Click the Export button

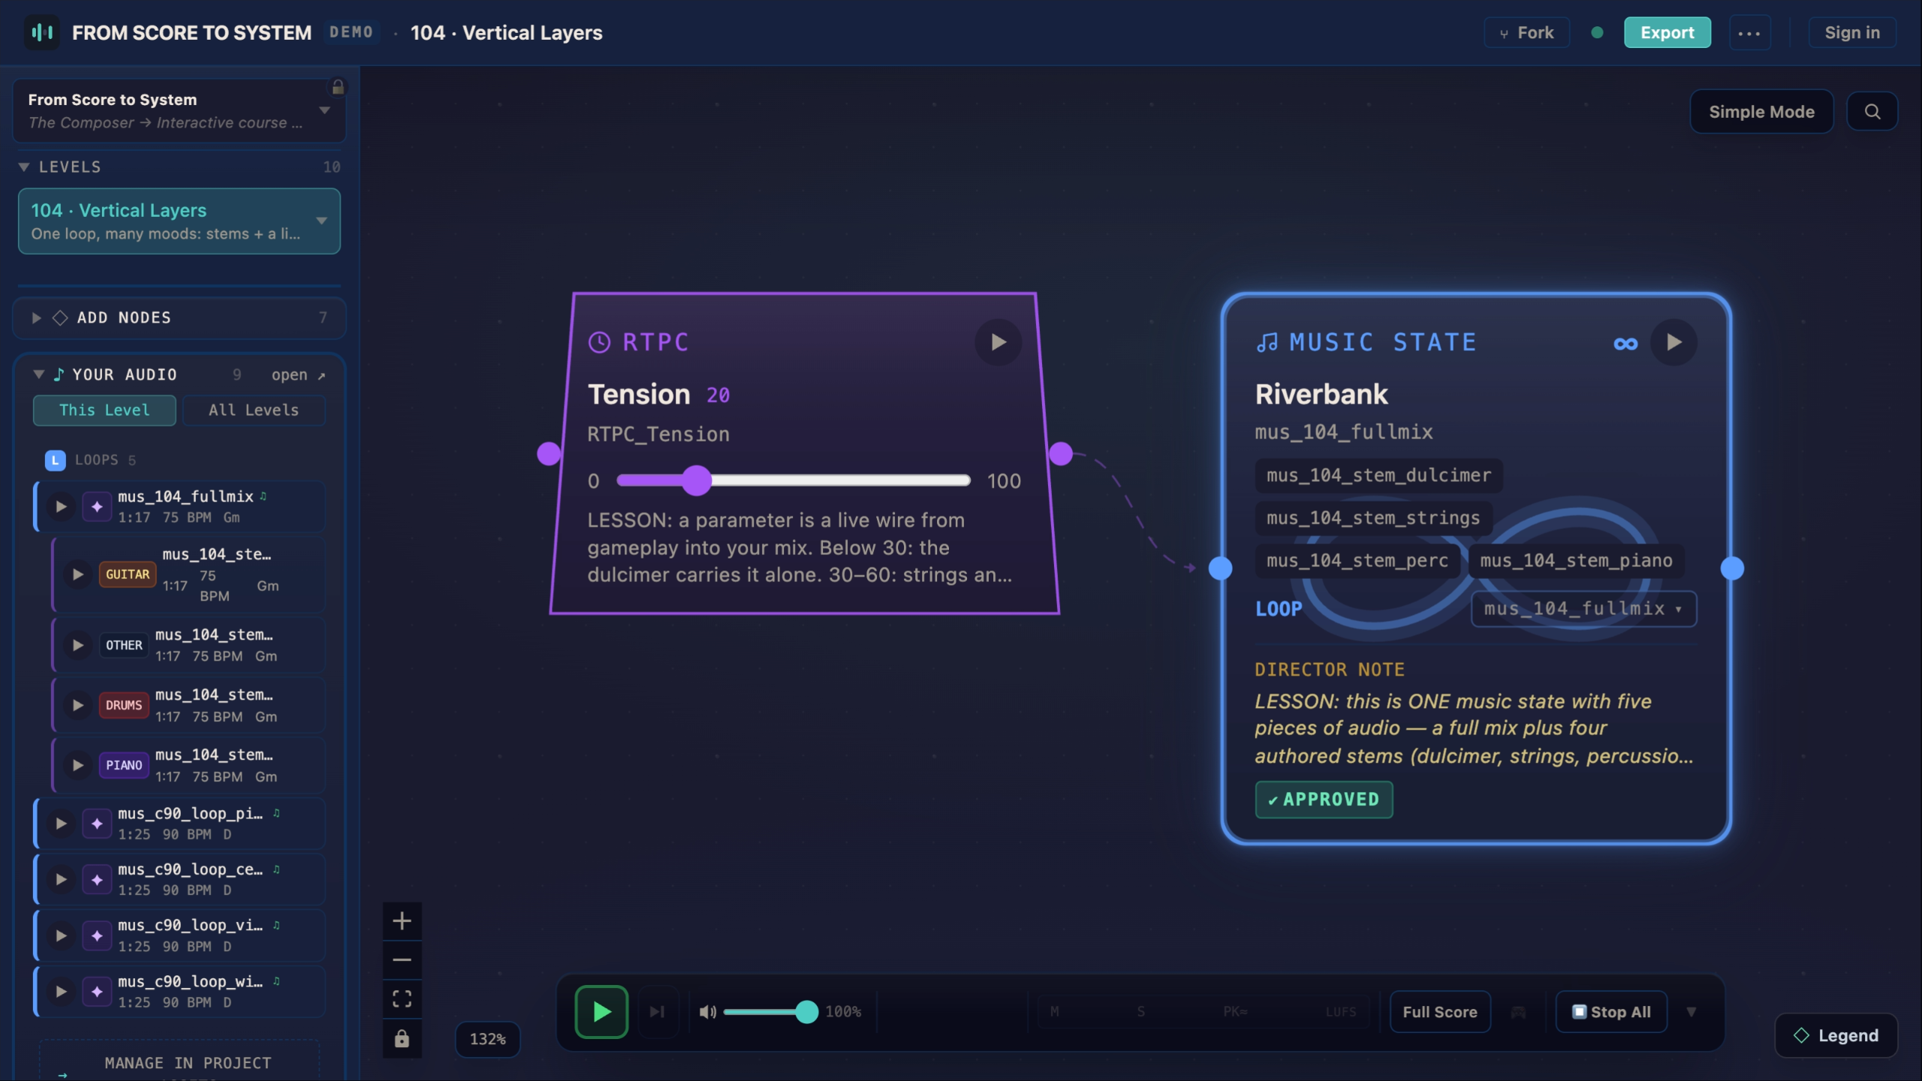[x=1667, y=33]
